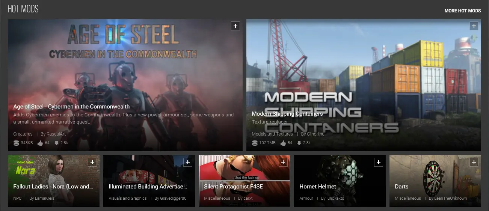
Task: Select the Models and Textures category link
Action: click(x=272, y=134)
